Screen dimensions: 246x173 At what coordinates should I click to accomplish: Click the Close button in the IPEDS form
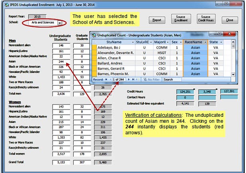(x=230, y=20)
